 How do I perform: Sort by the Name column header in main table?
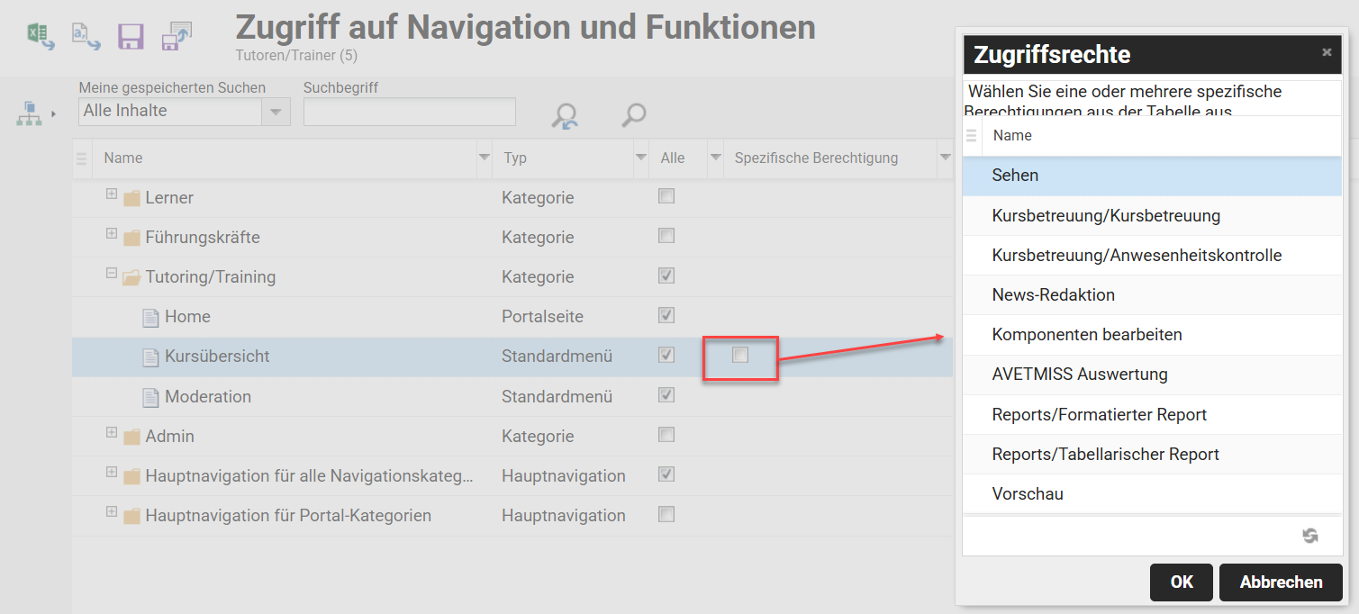point(123,158)
